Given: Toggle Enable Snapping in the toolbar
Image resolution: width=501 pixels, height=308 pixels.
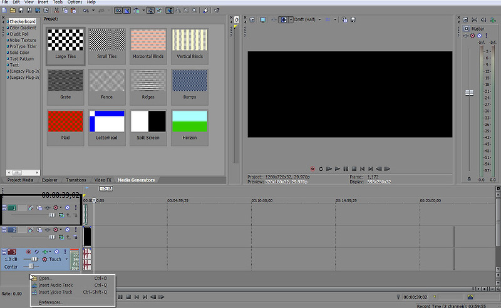Looking at the screenshot, I should pos(118,11).
